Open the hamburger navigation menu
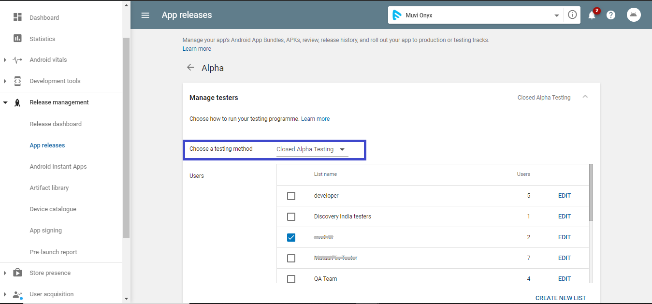 (145, 15)
